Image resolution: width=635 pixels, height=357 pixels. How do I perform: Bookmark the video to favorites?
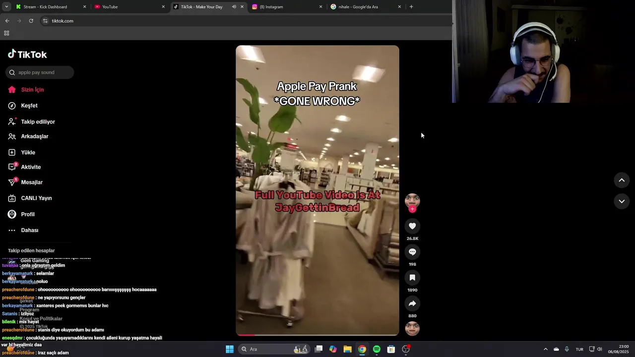pos(412,278)
